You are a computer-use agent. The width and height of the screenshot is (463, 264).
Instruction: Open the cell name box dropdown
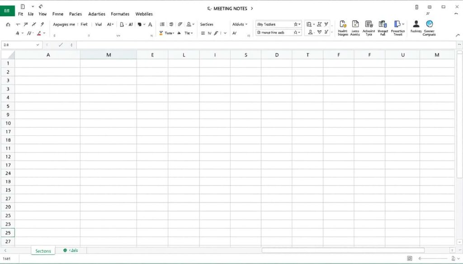[x=38, y=45]
